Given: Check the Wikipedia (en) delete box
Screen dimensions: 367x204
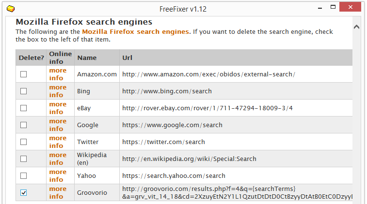Looking at the screenshot, I should (23, 159).
